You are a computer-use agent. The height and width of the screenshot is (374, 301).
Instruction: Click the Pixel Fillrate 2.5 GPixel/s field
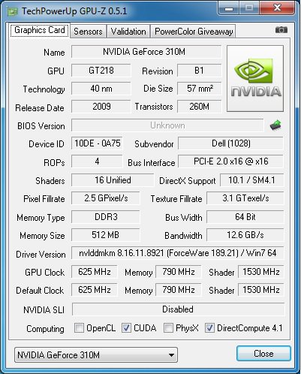106,198
